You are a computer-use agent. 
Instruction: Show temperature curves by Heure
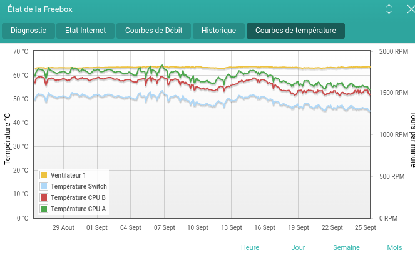point(250,247)
